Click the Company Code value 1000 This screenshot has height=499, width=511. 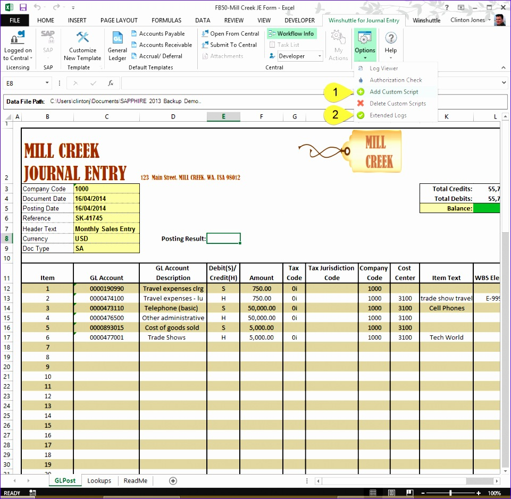[107, 189]
